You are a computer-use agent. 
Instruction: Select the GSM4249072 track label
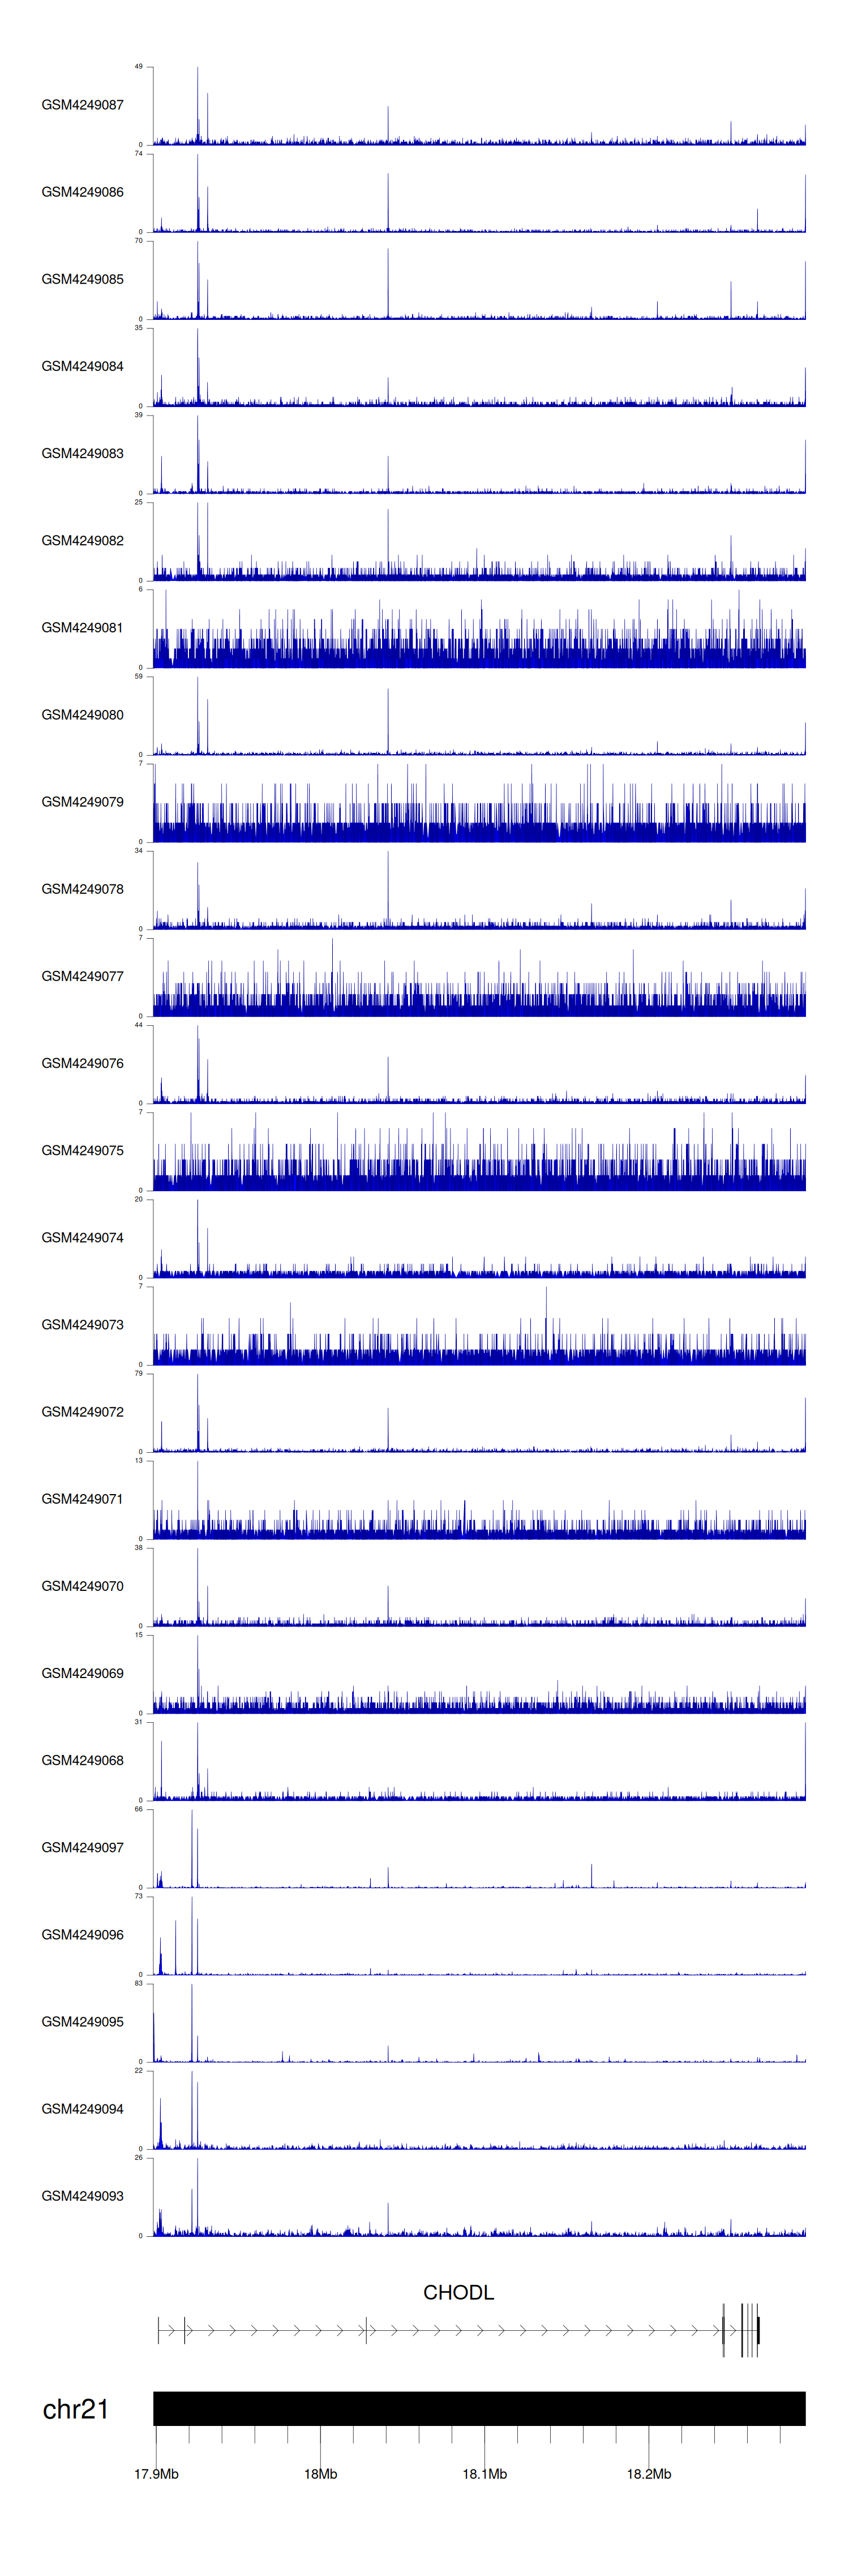[x=82, y=1412]
